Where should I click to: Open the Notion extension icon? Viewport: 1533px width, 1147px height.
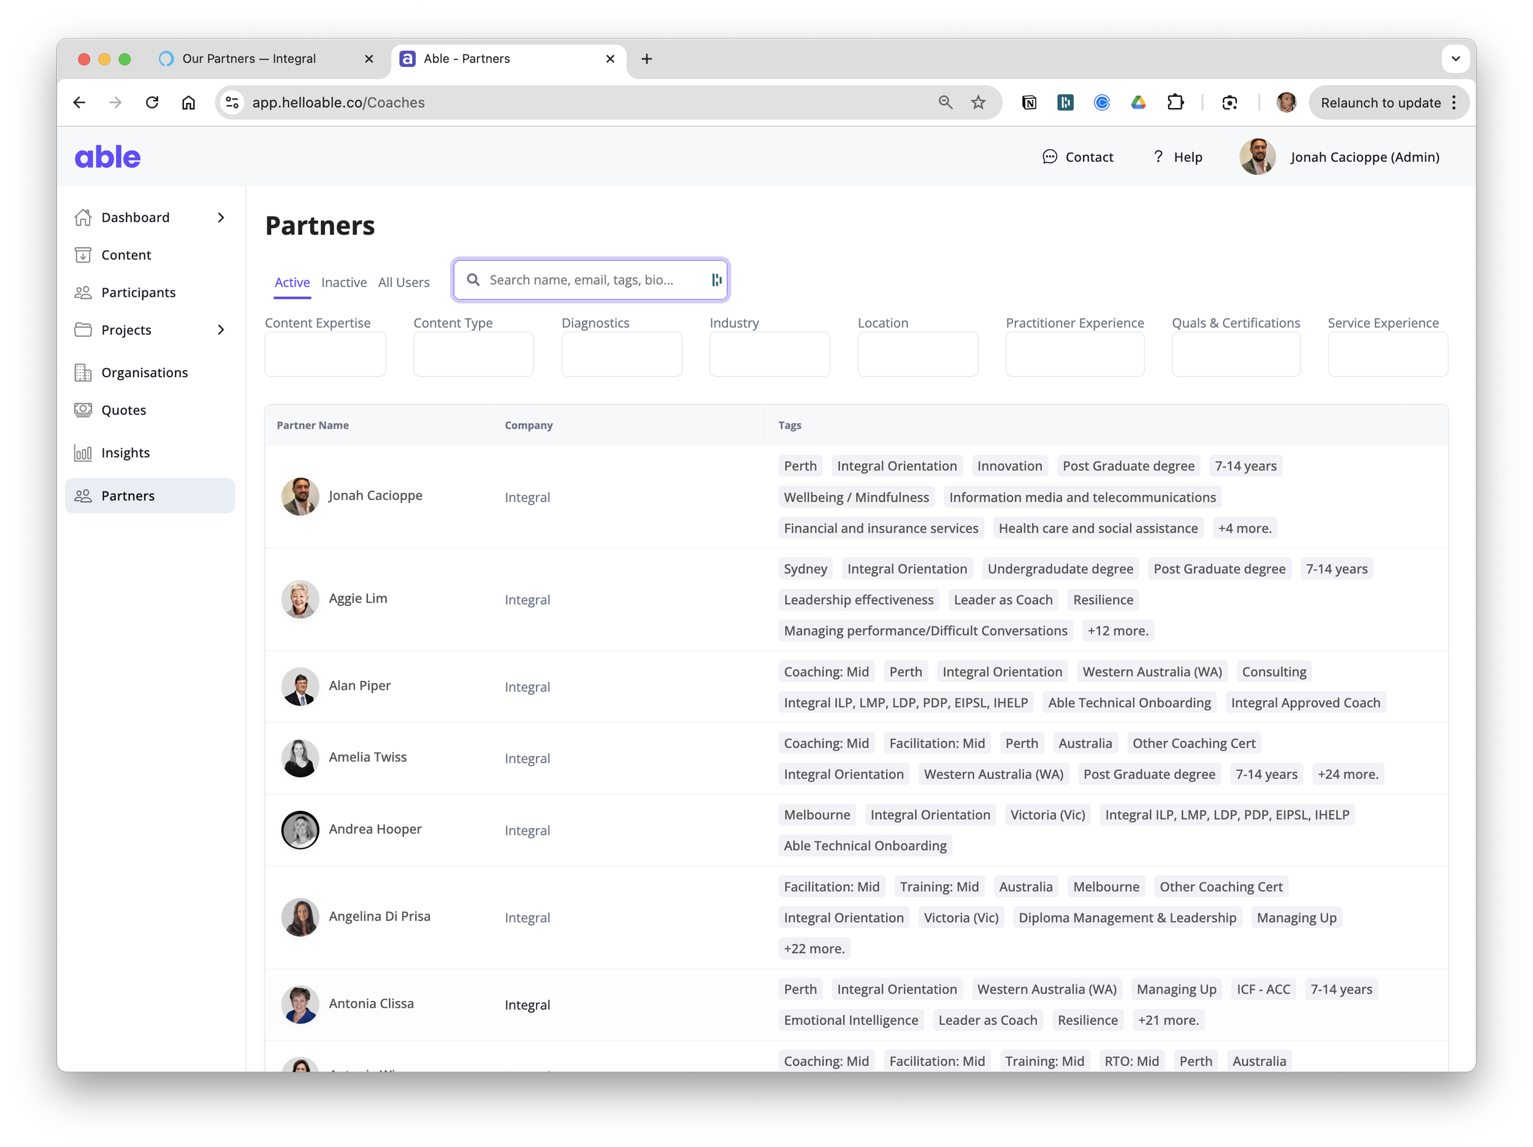click(1029, 102)
